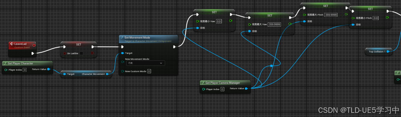Edit Player Index value on Get Player Character

[x=25, y=70]
